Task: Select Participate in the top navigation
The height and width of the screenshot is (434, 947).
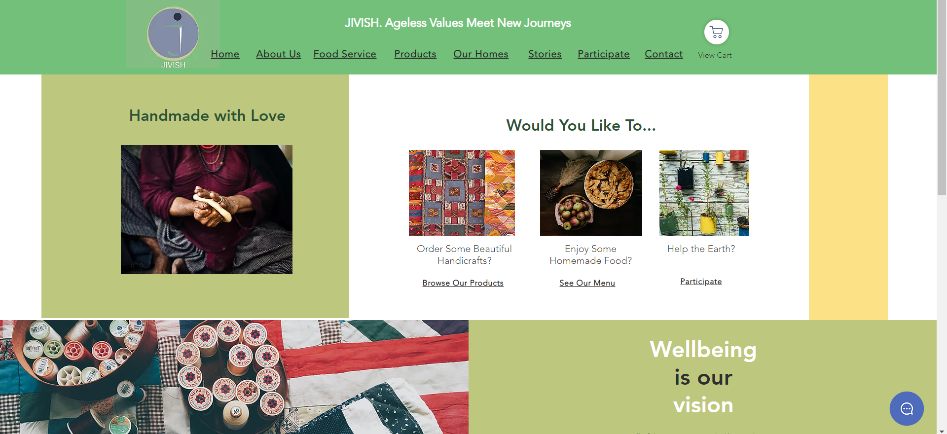Action: [x=604, y=54]
